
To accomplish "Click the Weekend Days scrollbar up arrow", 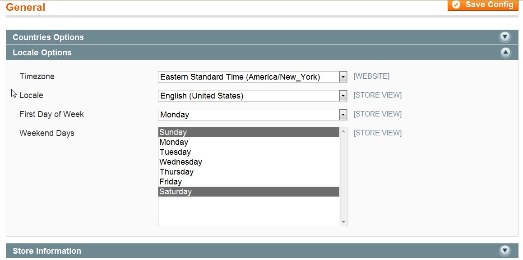I will coord(343,132).
